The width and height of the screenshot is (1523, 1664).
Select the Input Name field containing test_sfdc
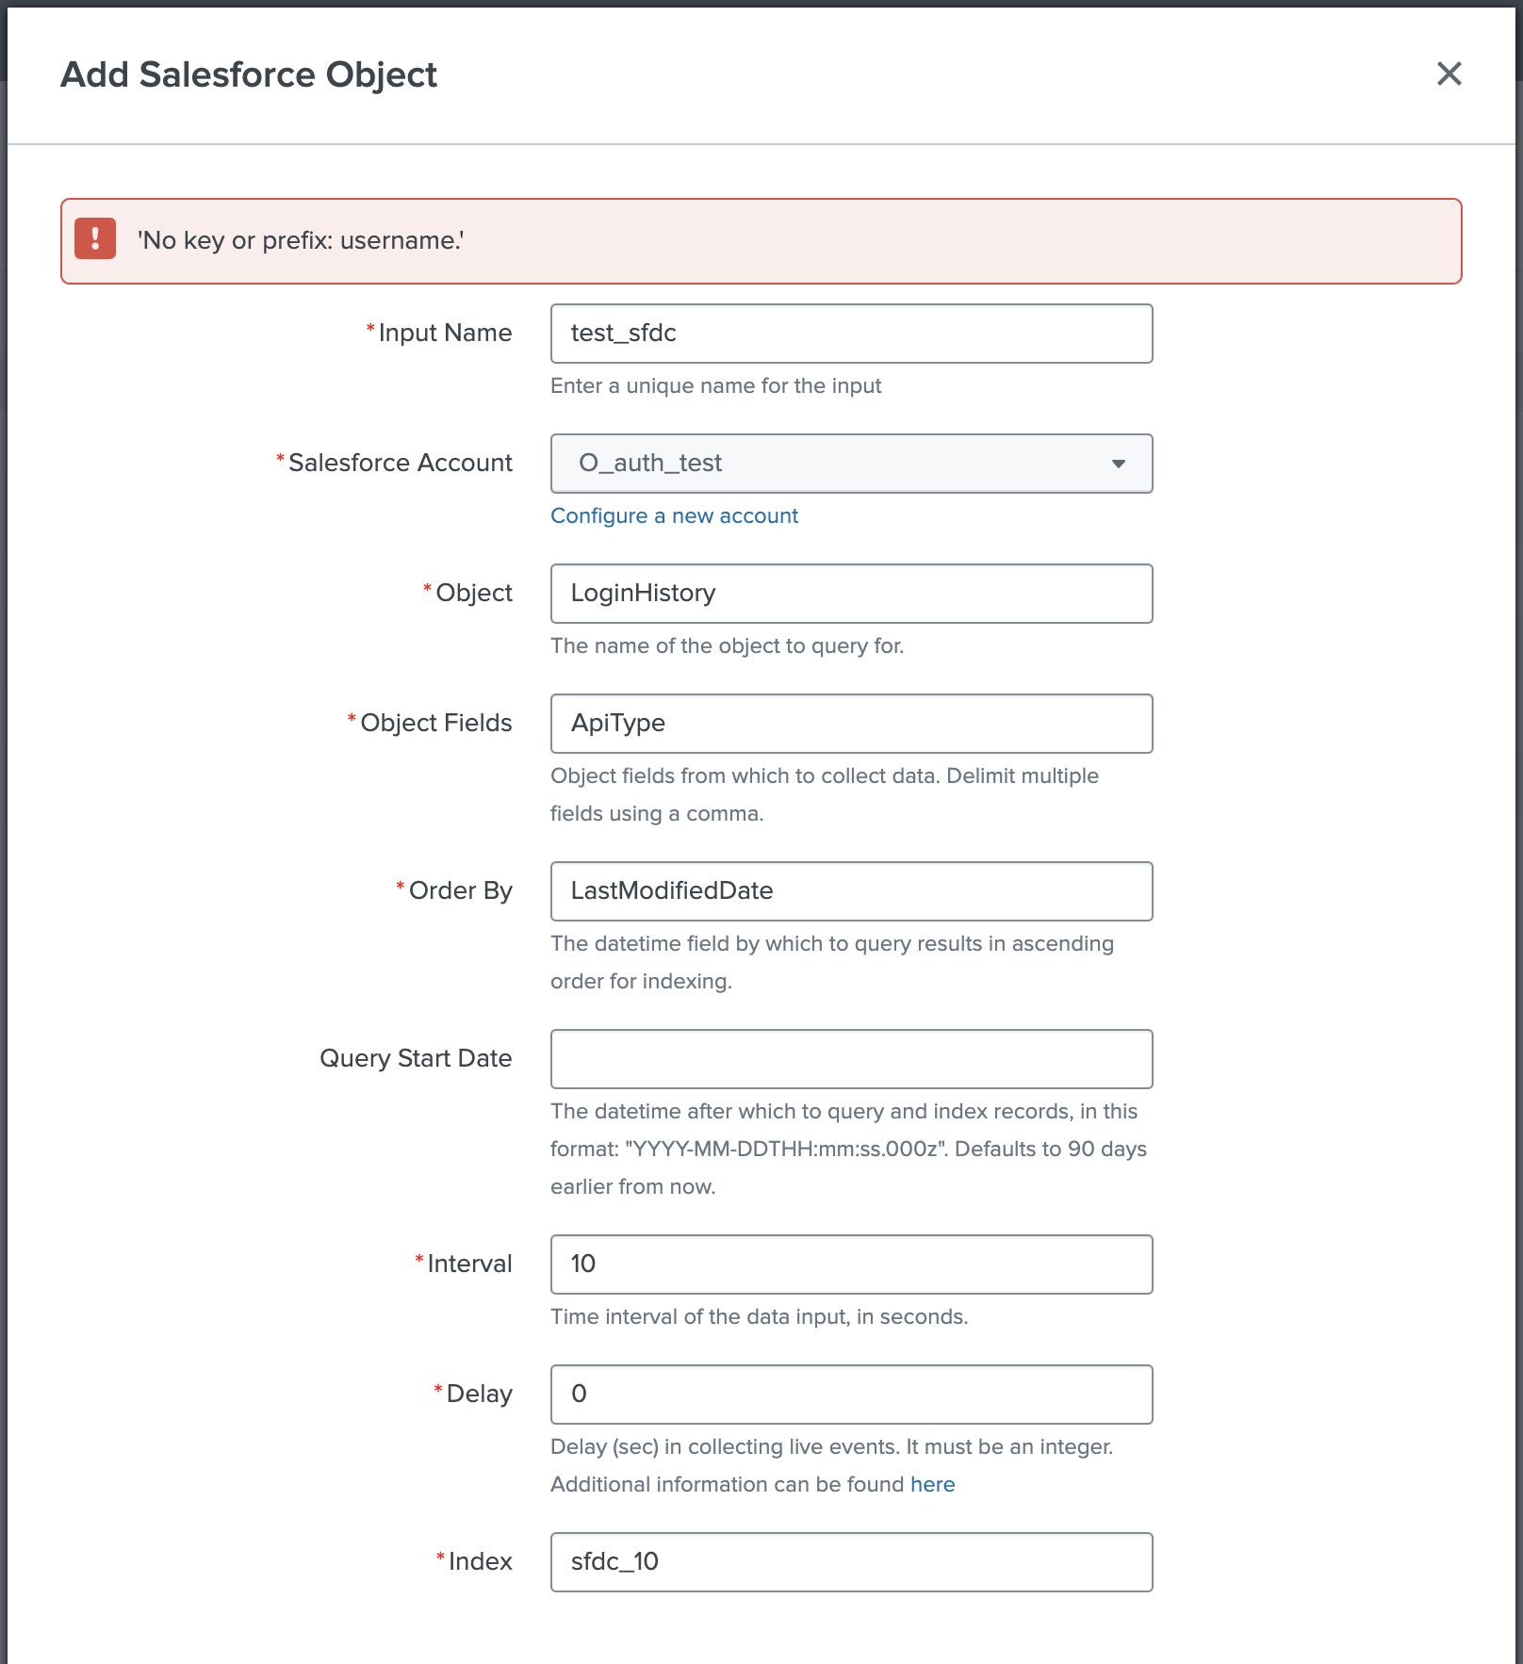coord(850,333)
